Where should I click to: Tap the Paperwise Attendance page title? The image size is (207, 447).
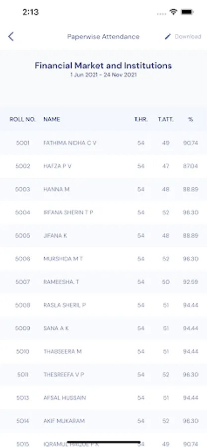click(103, 36)
